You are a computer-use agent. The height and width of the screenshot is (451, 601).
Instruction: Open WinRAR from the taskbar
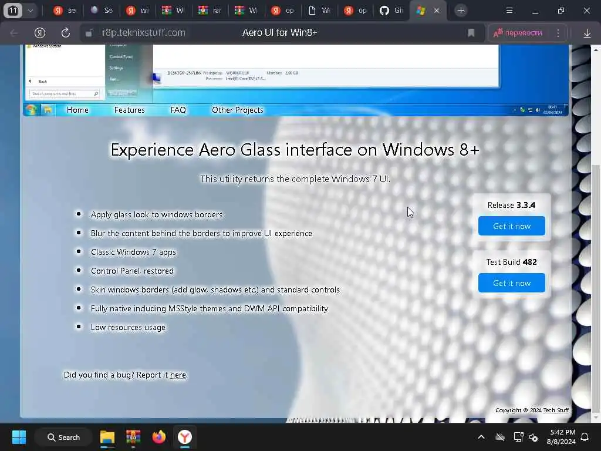click(133, 437)
